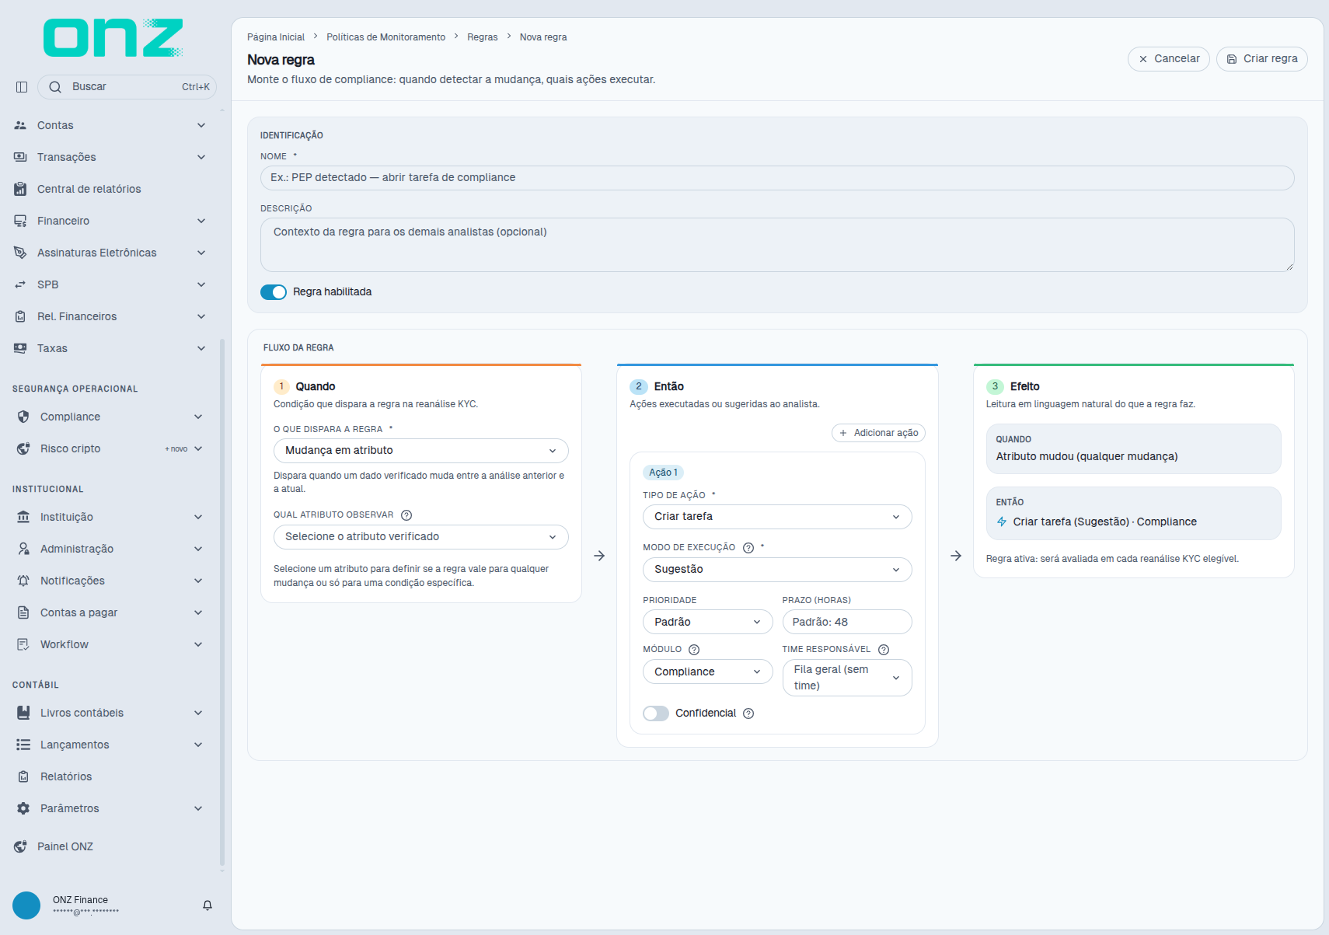Open Central de relatórios menu item

tap(89, 189)
